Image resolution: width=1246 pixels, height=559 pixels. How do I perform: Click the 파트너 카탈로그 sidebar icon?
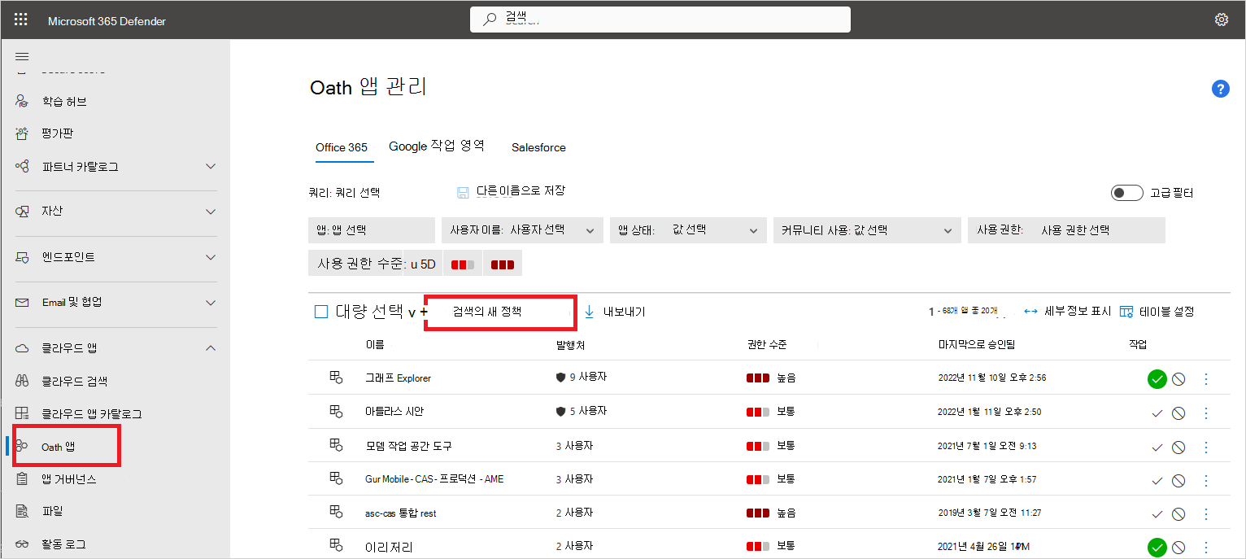click(22, 166)
